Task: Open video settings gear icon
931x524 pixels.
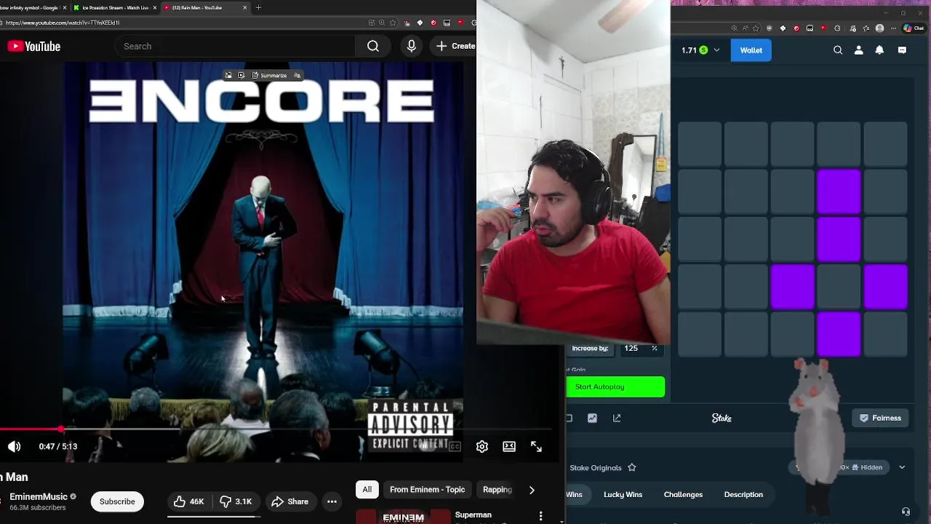Action: tap(482, 446)
